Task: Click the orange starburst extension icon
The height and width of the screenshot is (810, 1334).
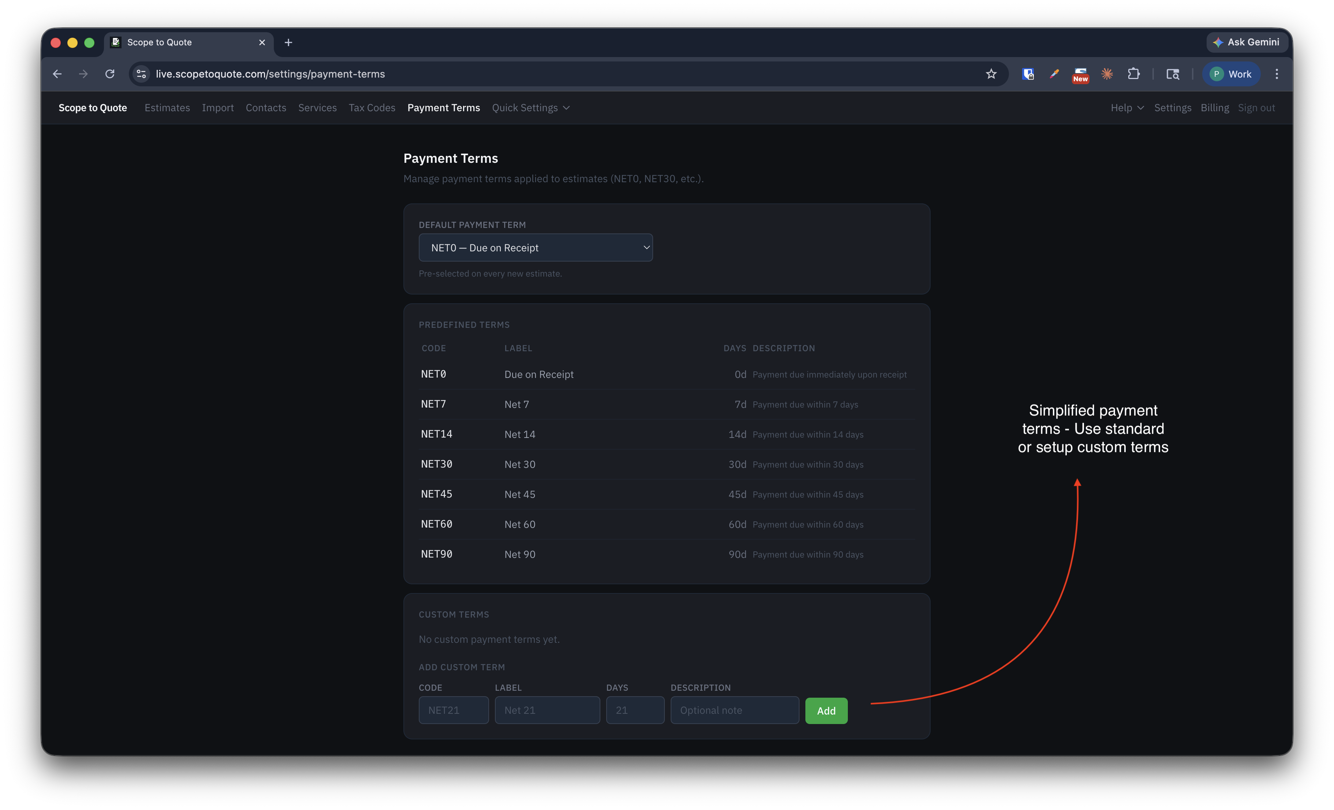Action: click(1107, 74)
